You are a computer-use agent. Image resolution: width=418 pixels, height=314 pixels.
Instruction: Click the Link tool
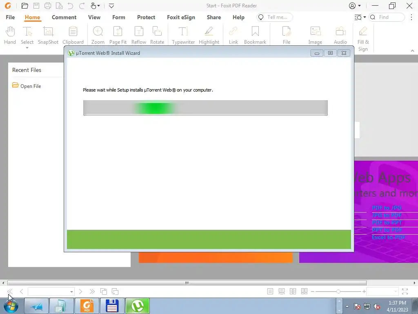coord(233,35)
